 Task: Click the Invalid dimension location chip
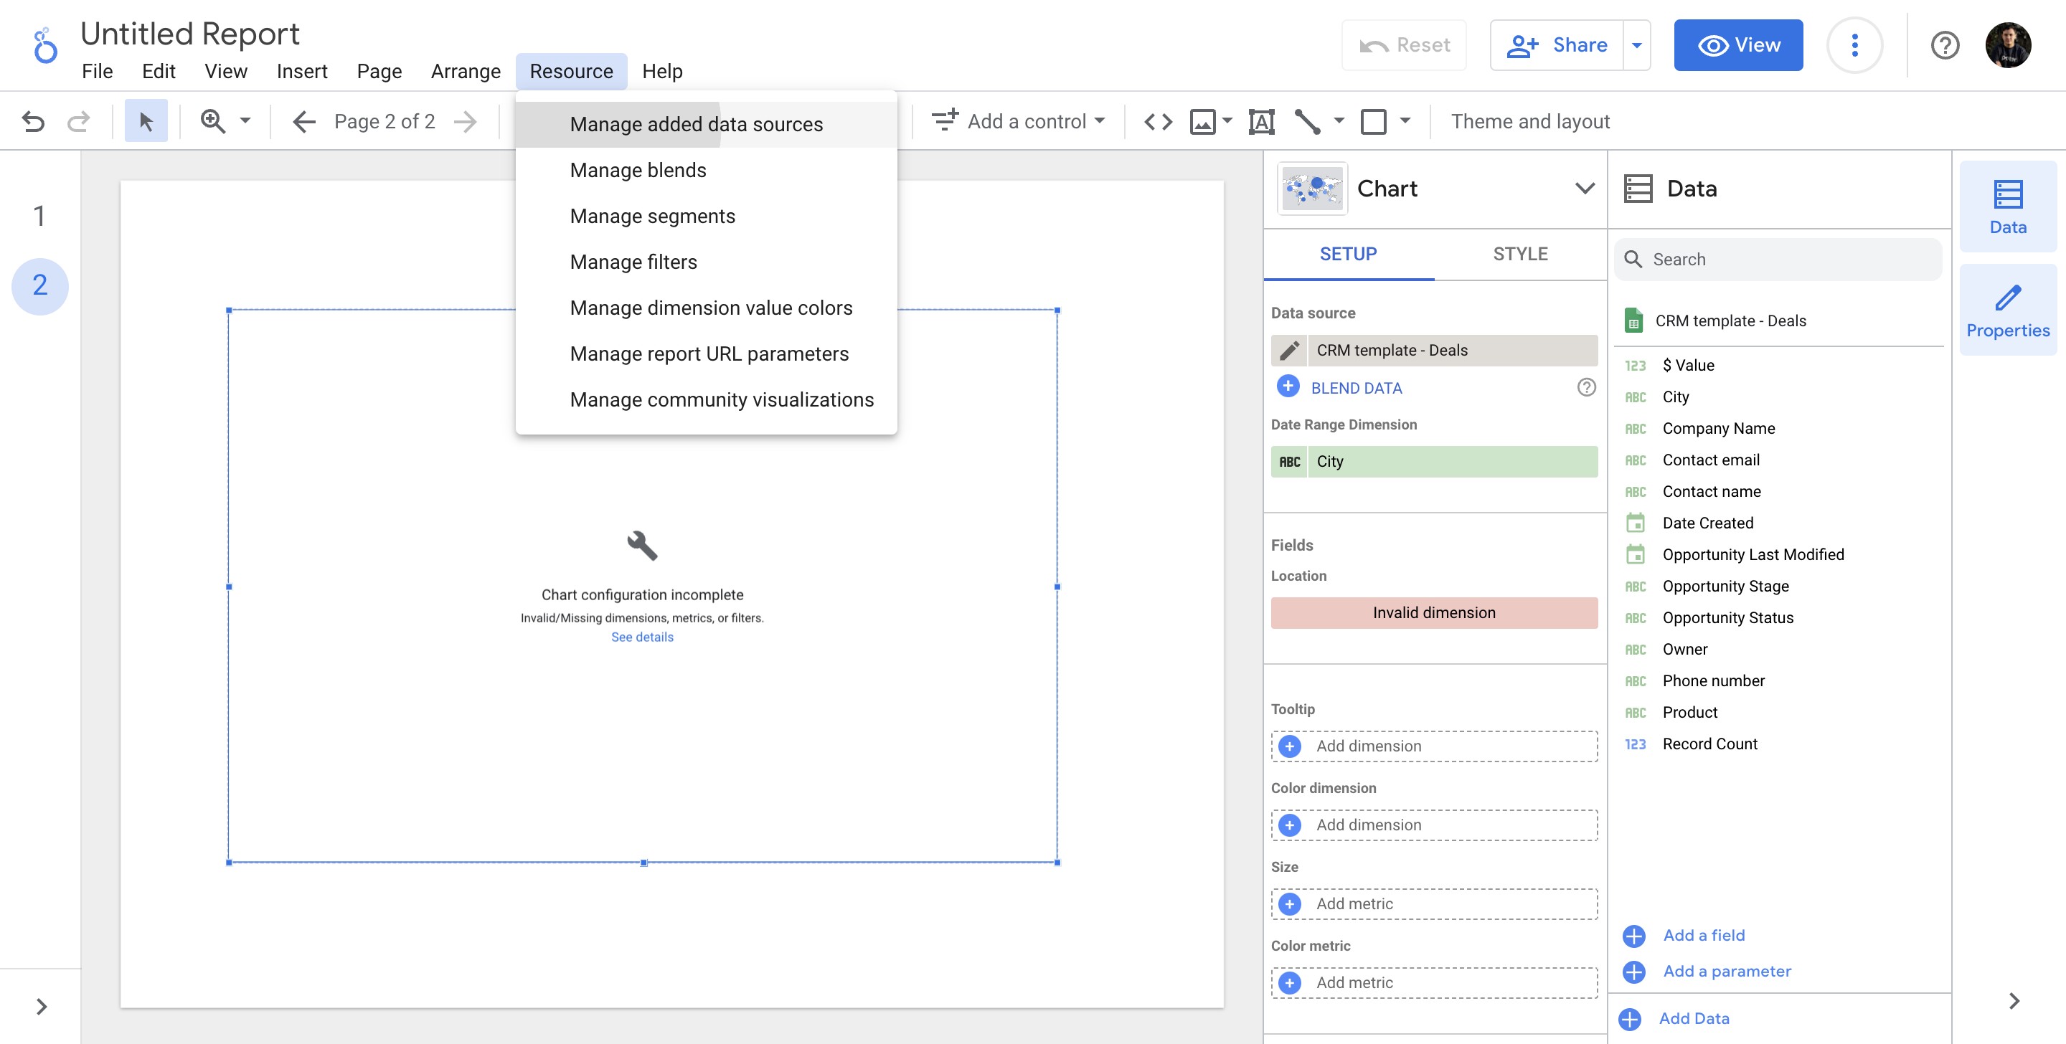click(1433, 612)
